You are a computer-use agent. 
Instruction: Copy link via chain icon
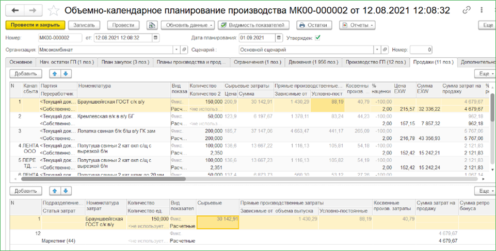pos(467,10)
